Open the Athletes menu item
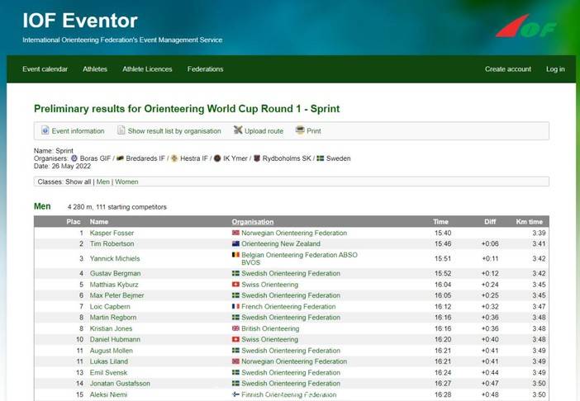This screenshot has height=401, width=580. point(95,69)
